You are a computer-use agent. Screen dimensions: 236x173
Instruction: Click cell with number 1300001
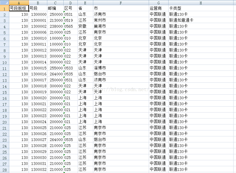tap(38, 20)
